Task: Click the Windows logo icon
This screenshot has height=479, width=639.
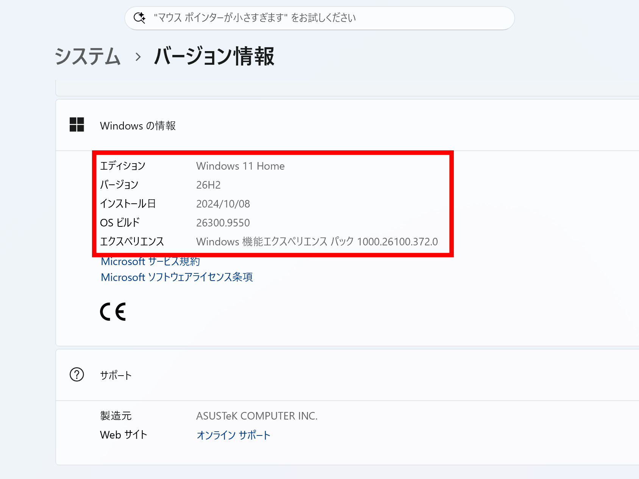Action: [x=77, y=125]
